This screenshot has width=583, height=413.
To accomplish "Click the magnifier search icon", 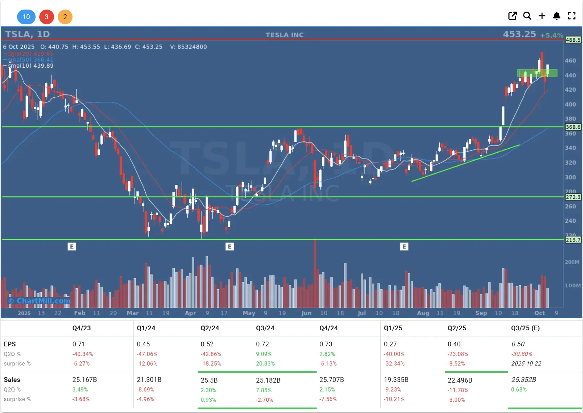I will (527, 16).
